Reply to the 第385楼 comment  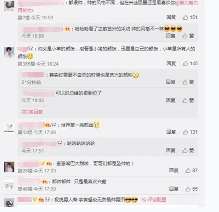(171, 63)
